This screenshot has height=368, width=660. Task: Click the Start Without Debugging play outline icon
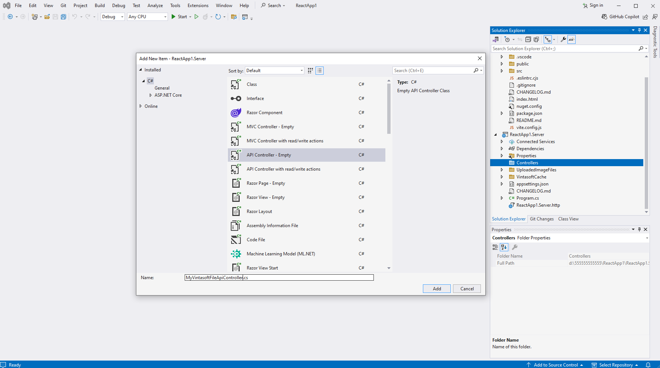197,17
